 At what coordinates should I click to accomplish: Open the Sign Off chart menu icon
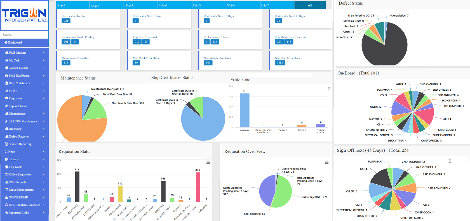point(450,161)
